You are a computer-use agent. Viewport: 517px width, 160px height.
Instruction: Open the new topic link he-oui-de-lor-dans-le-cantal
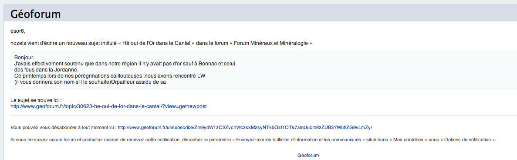(108, 106)
